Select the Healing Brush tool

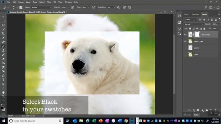point(3,42)
